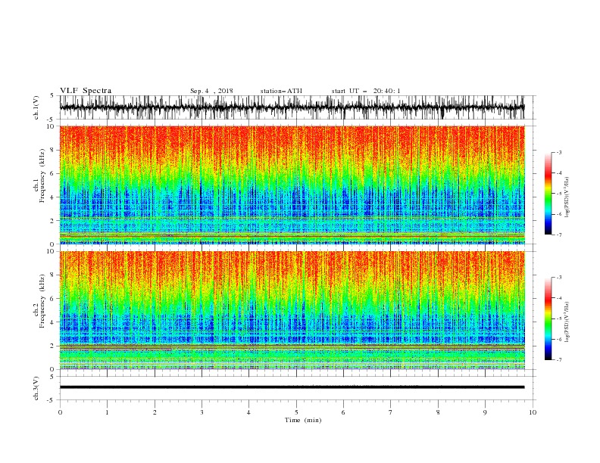Image resolution: width=600 pixels, height=463 pixels.
Task: Click the 'Time (min)' axis label
Action: 303,420
